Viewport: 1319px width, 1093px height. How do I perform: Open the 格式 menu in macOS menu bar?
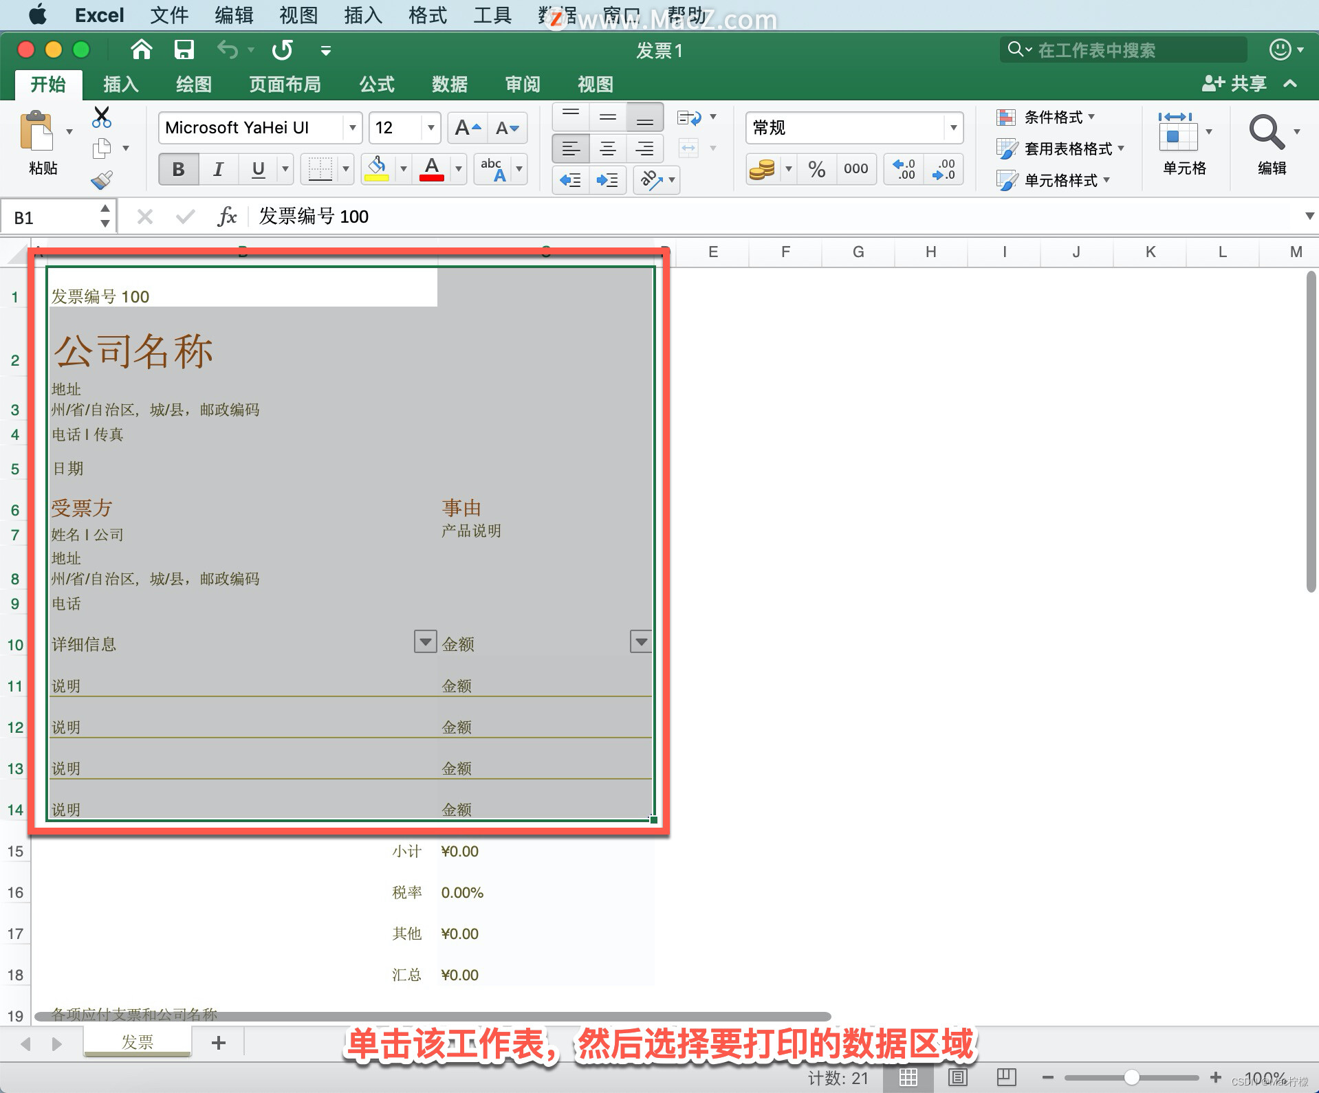(427, 15)
